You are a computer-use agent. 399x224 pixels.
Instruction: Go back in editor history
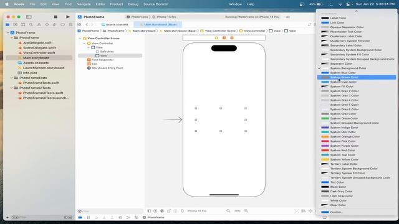click(x=87, y=25)
